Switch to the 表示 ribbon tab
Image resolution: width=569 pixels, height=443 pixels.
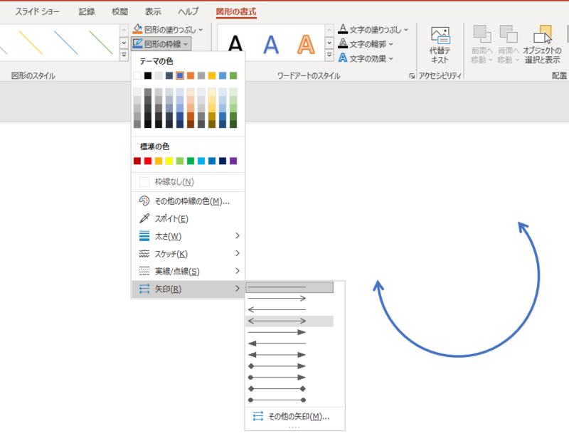tap(151, 11)
